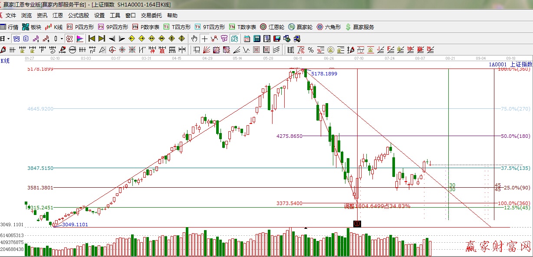Viewport: 533px width, 257px height.
Task: Open the candlestick chart type dropdown arrow
Action: coord(62,39)
